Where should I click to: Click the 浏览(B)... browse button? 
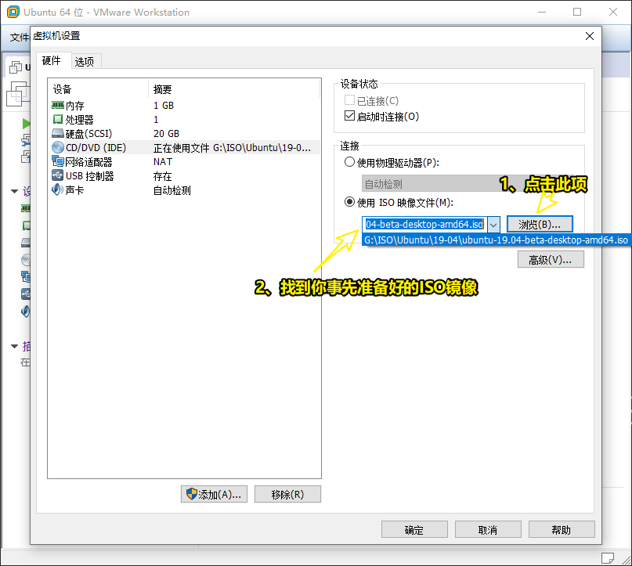(x=540, y=225)
